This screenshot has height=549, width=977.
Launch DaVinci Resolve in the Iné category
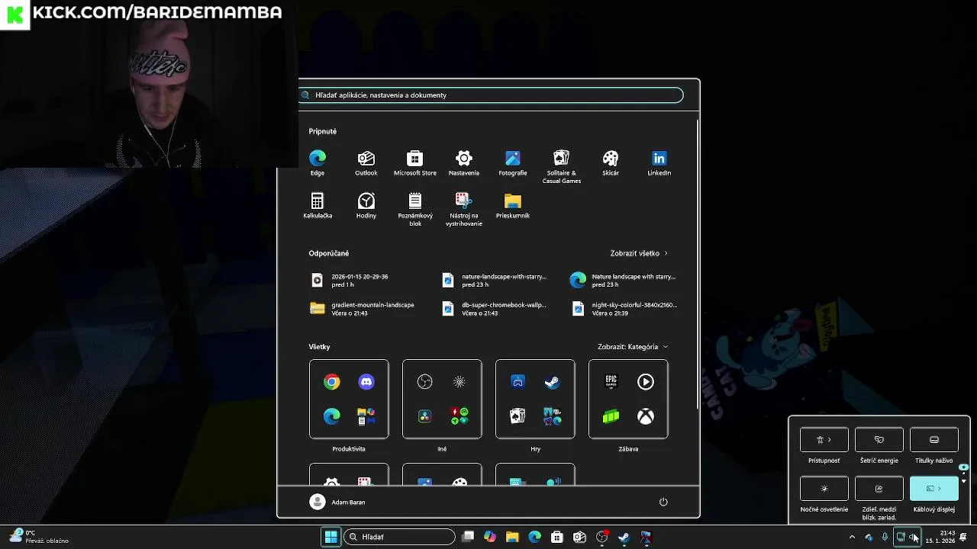424,416
